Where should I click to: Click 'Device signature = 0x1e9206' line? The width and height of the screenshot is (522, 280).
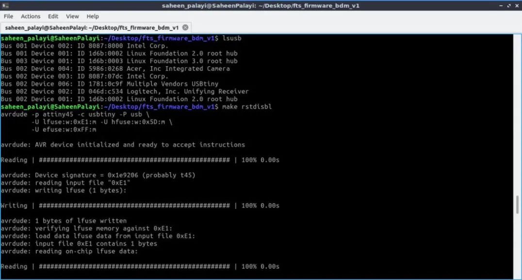(x=98, y=175)
